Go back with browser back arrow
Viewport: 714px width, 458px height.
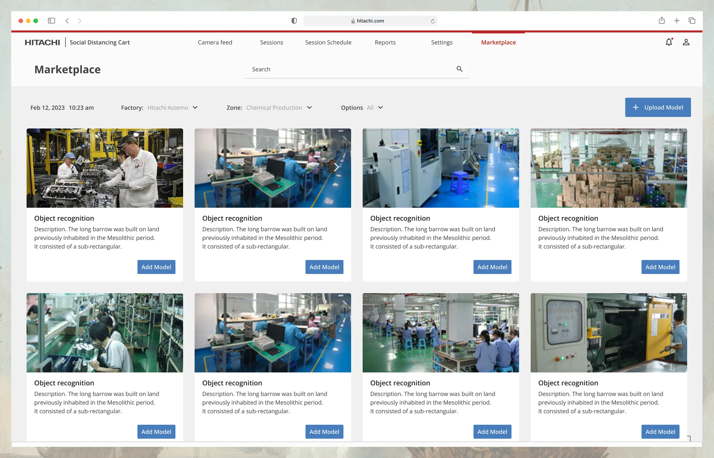pyautogui.click(x=67, y=21)
